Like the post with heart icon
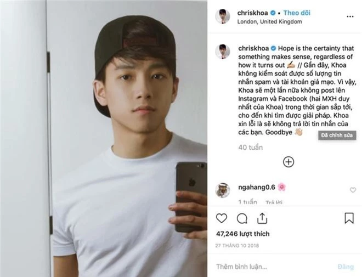 click(x=222, y=218)
